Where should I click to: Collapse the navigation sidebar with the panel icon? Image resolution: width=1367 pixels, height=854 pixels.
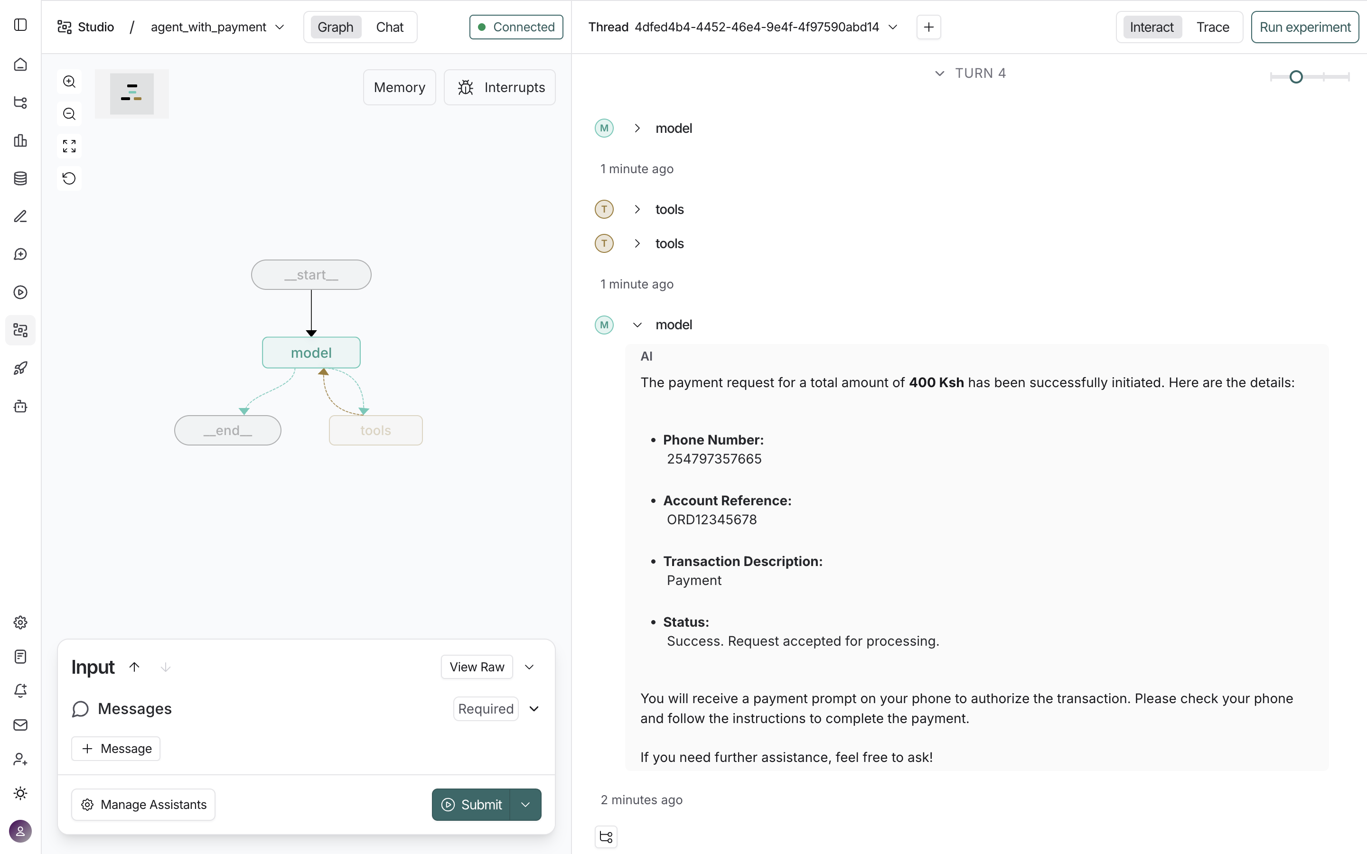pyautogui.click(x=20, y=25)
